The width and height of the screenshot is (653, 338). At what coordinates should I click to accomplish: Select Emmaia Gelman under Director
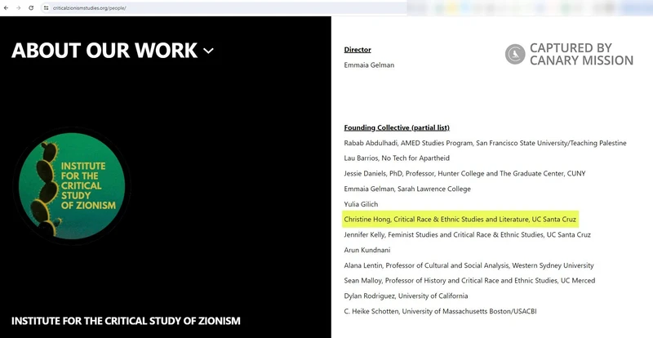coord(369,65)
